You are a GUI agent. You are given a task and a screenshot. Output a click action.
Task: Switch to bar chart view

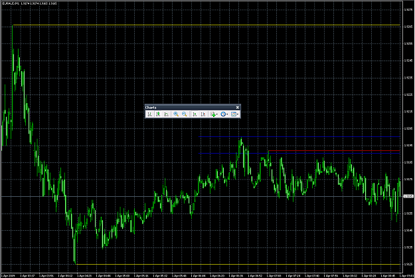click(150, 114)
